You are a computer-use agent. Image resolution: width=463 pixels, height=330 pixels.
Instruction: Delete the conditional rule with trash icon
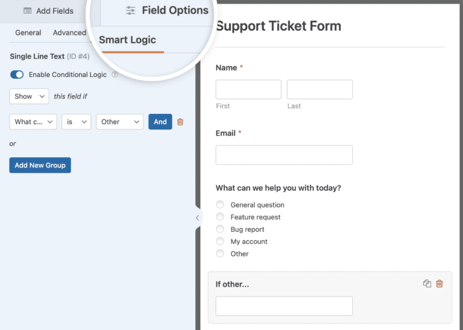(180, 122)
